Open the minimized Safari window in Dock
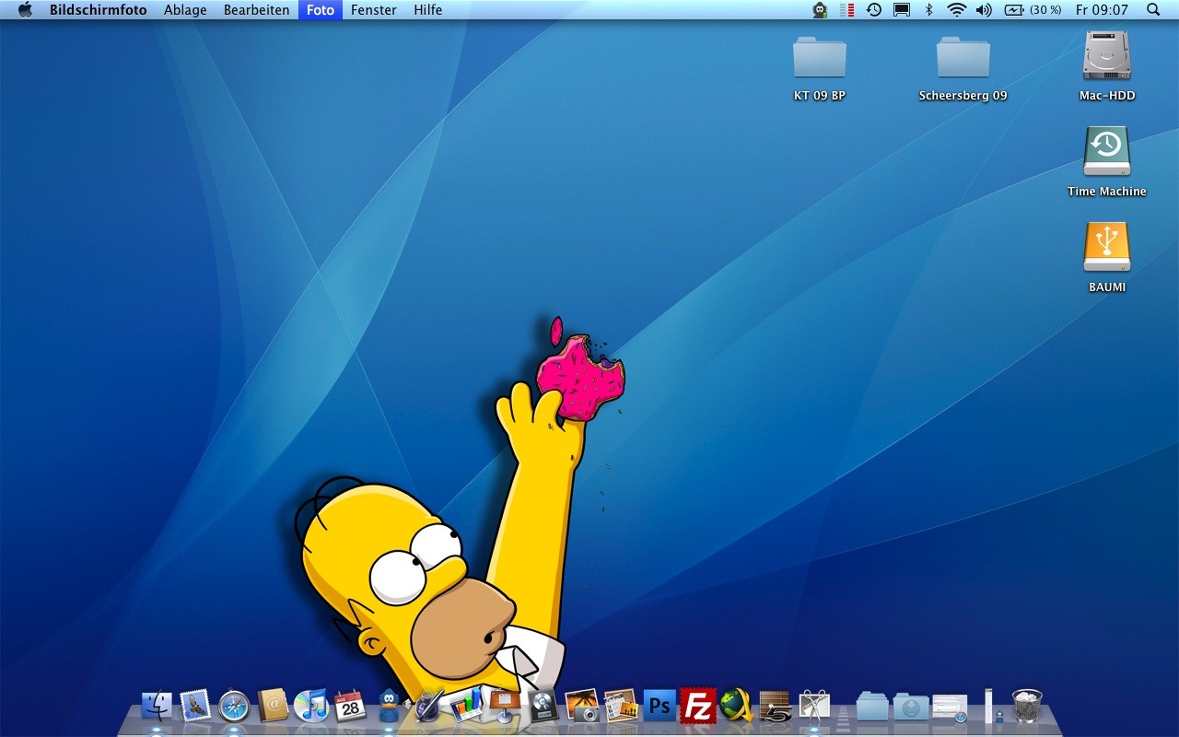The width and height of the screenshot is (1179, 737). 950,708
